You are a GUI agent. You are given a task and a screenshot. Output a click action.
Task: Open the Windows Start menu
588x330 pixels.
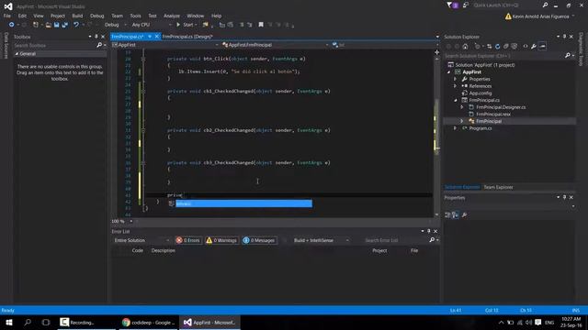(x=9, y=322)
